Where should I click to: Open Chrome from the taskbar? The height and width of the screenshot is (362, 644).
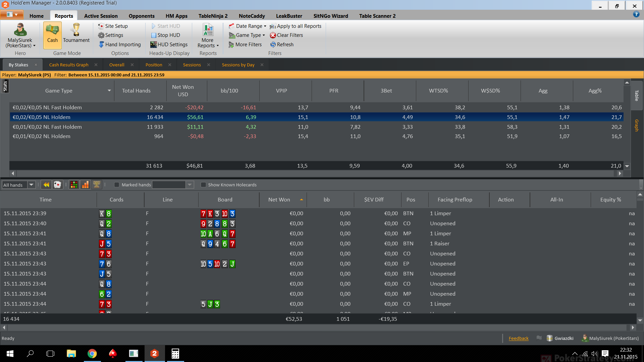(92, 354)
